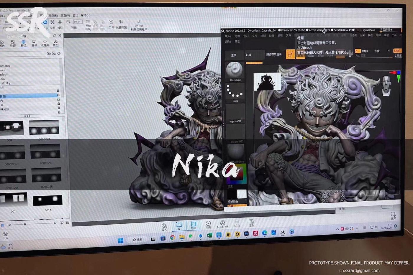Select environment thumbnail 000C02B
413x275 pixels.
[x=12, y=152]
